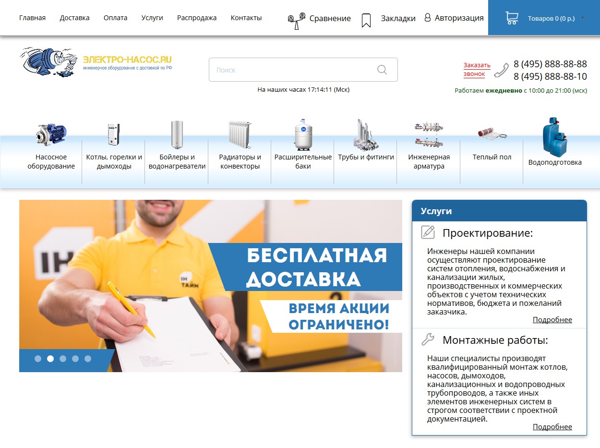The width and height of the screenshot is (600, 448).
Task: Open the Контакты menu item
Action: click(x=246, y=18)
